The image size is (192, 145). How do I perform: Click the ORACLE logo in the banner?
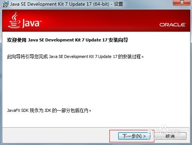[172, 24]
